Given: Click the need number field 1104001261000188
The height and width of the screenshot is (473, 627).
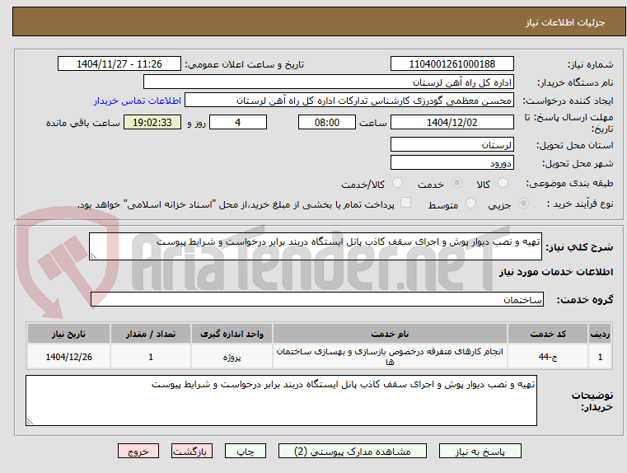Looking at the screenshot, I should 452,63.
